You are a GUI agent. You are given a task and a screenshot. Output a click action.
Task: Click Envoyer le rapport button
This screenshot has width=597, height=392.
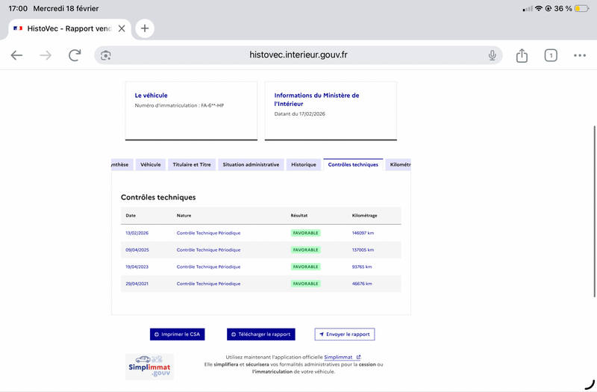pyautogui.click(x=344, y=335)
